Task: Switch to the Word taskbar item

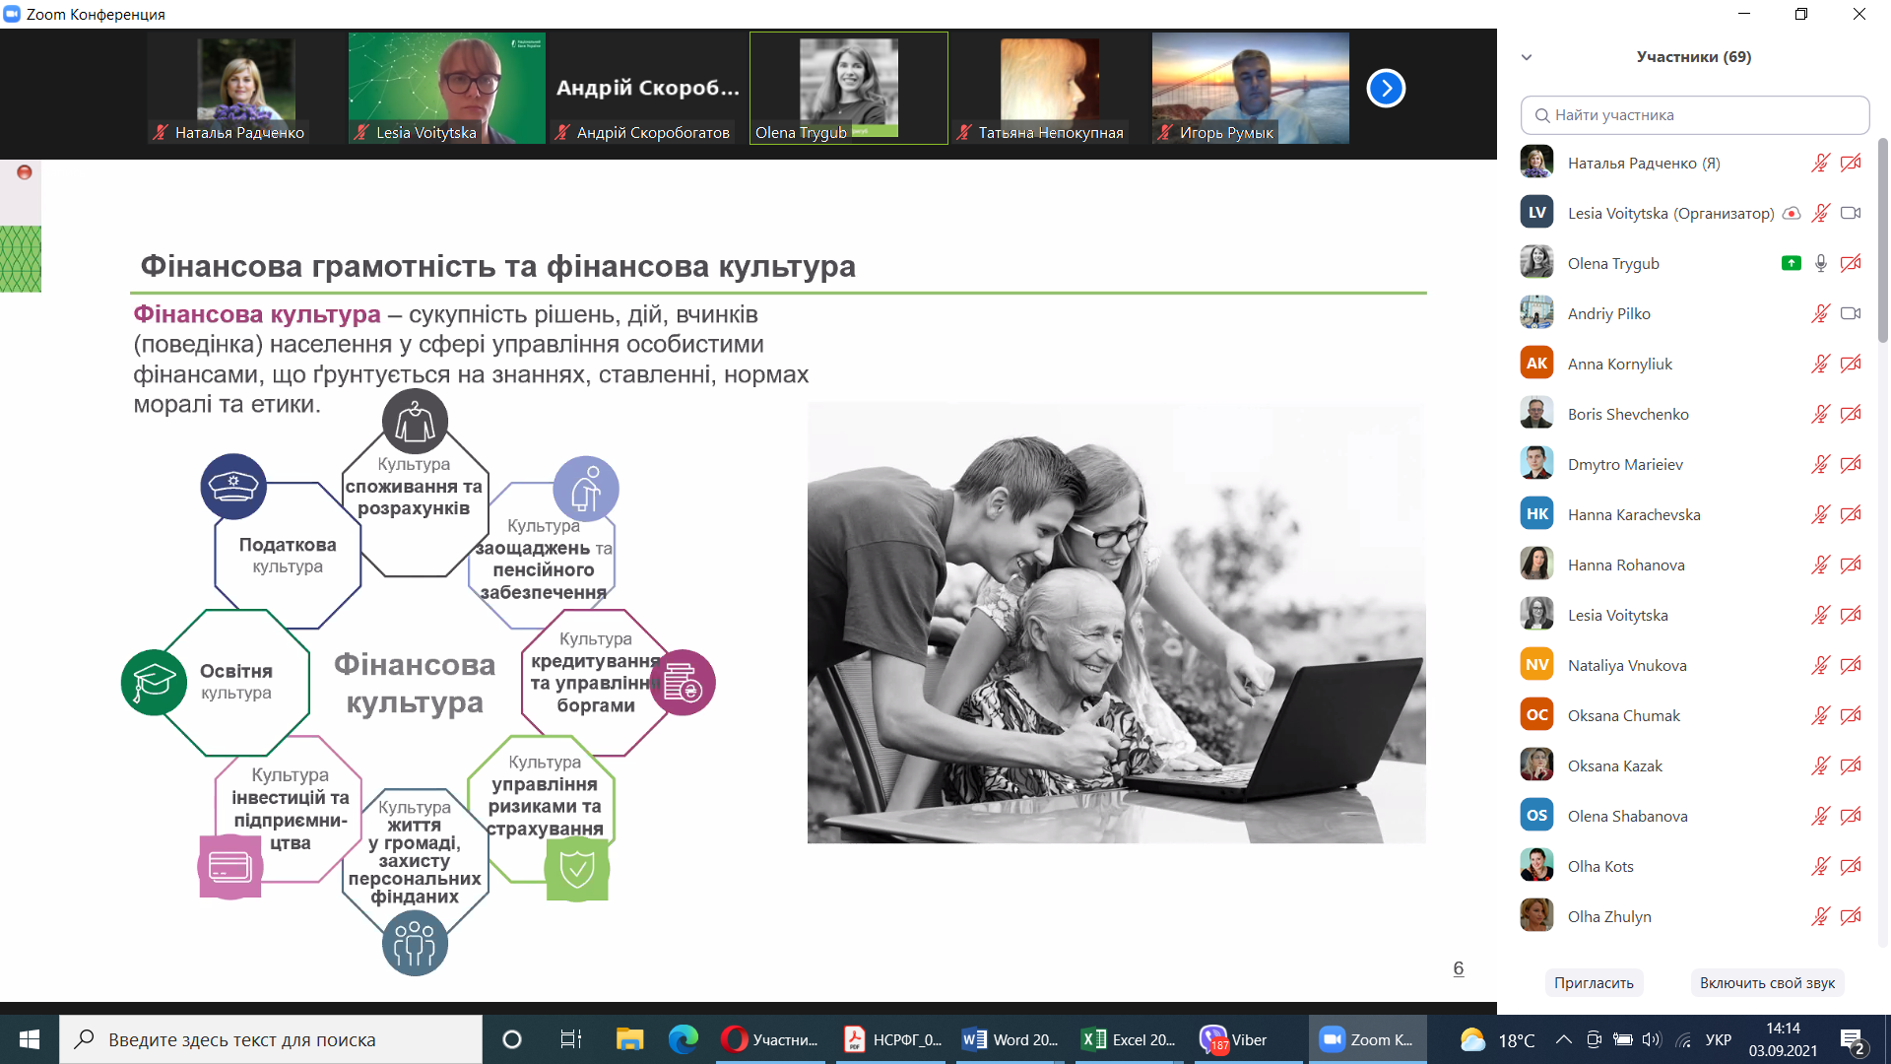Action: point(1010,1039)
